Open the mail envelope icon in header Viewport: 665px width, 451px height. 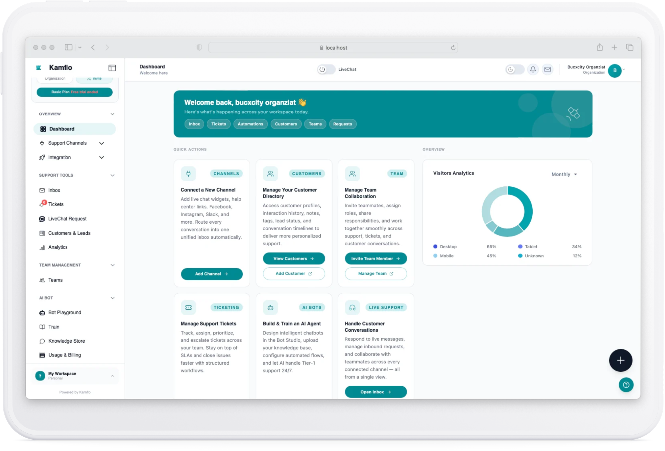coord(547,69)
